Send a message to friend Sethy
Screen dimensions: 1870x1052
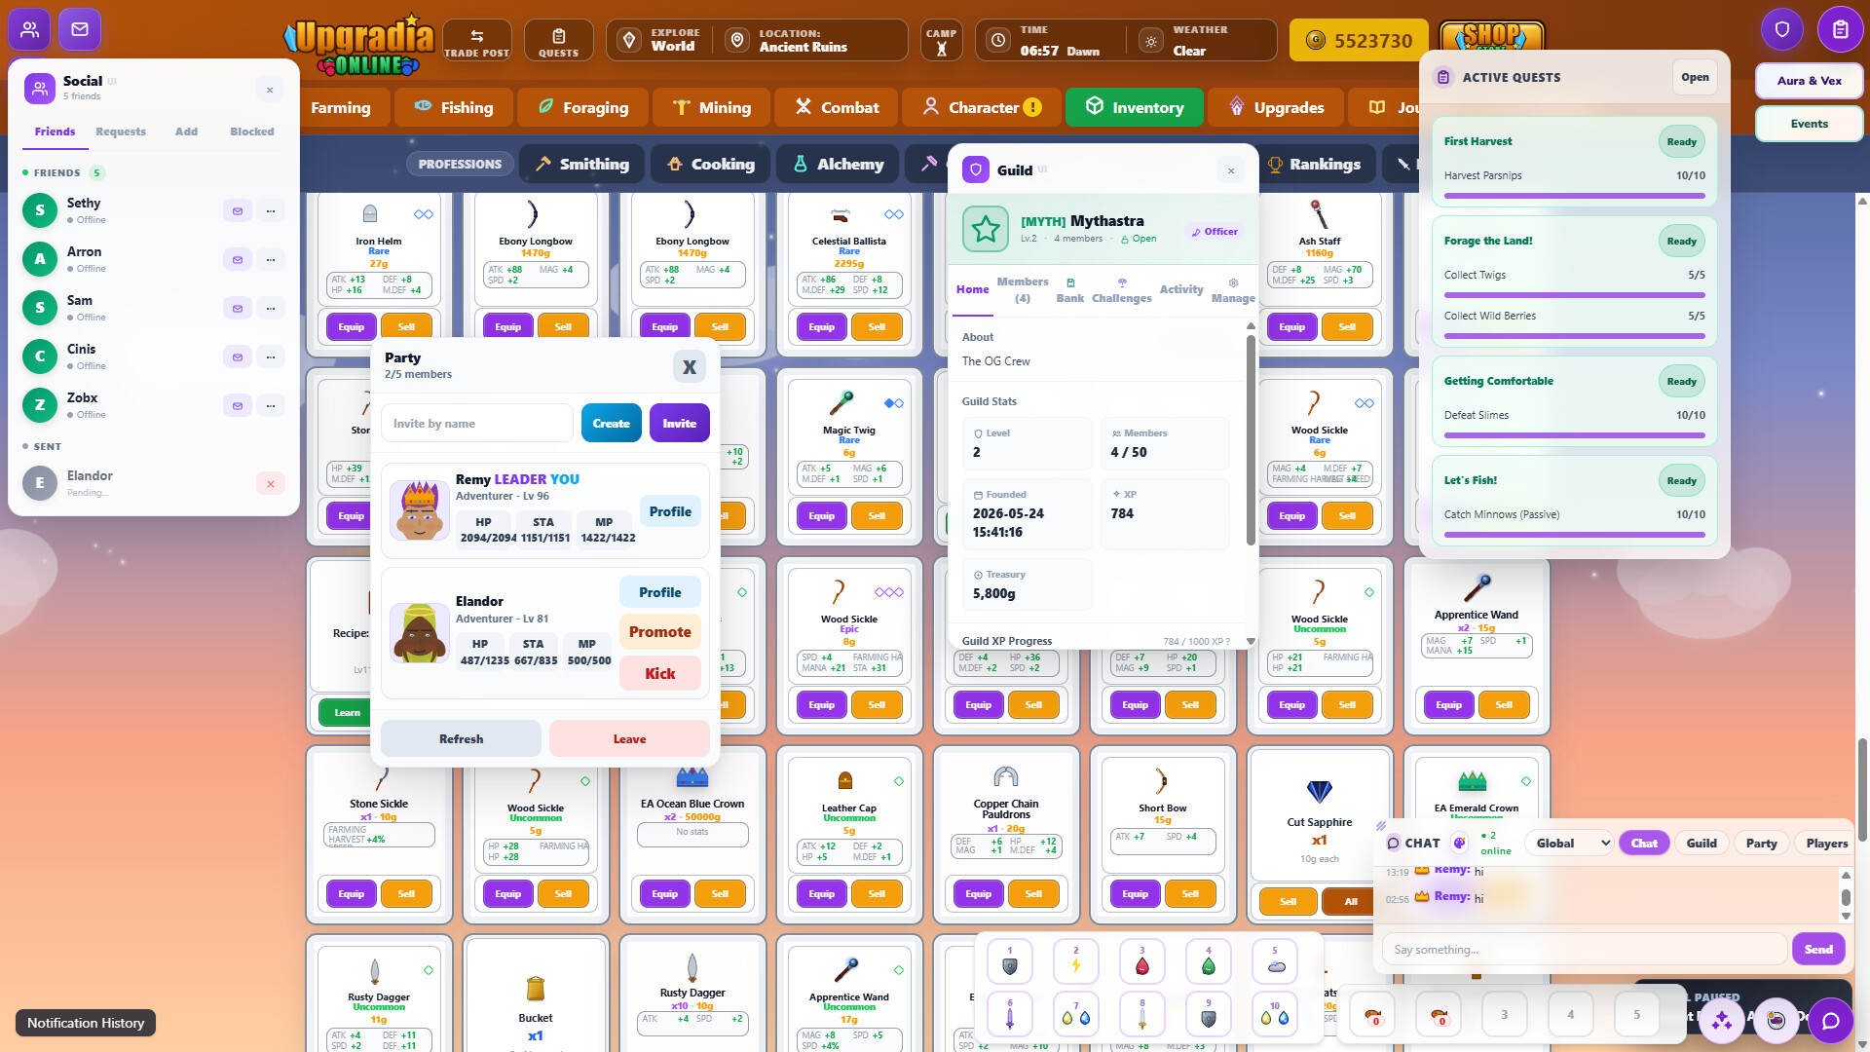[x=237, y=210]
